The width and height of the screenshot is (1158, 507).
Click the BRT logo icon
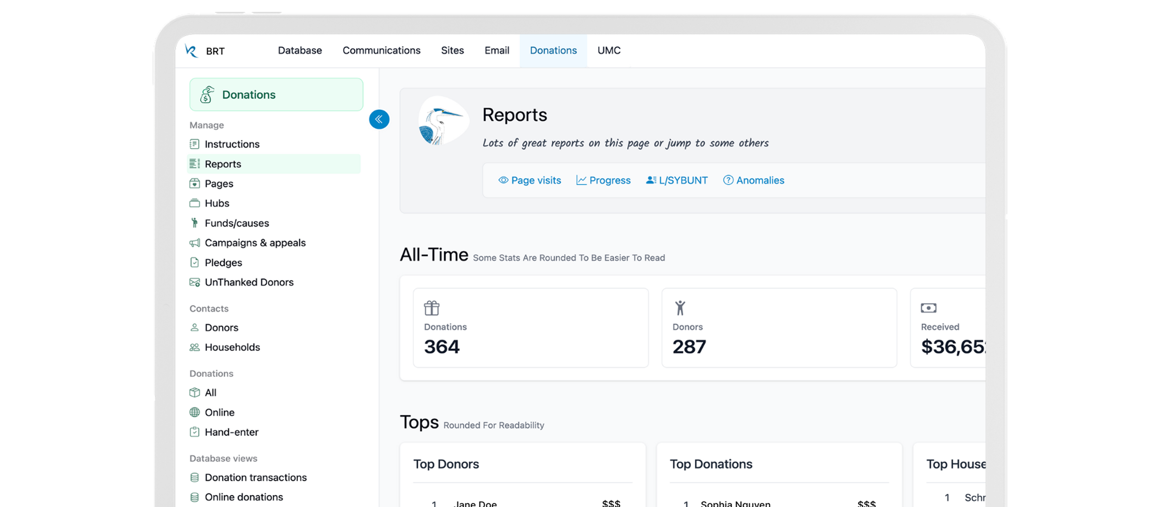(x=191, y=50)
